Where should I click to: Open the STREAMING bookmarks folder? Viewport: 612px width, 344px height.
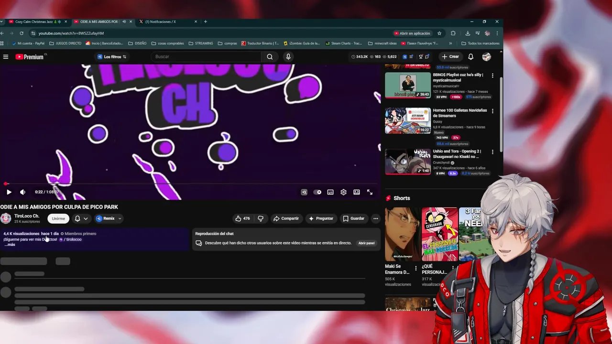201,43
